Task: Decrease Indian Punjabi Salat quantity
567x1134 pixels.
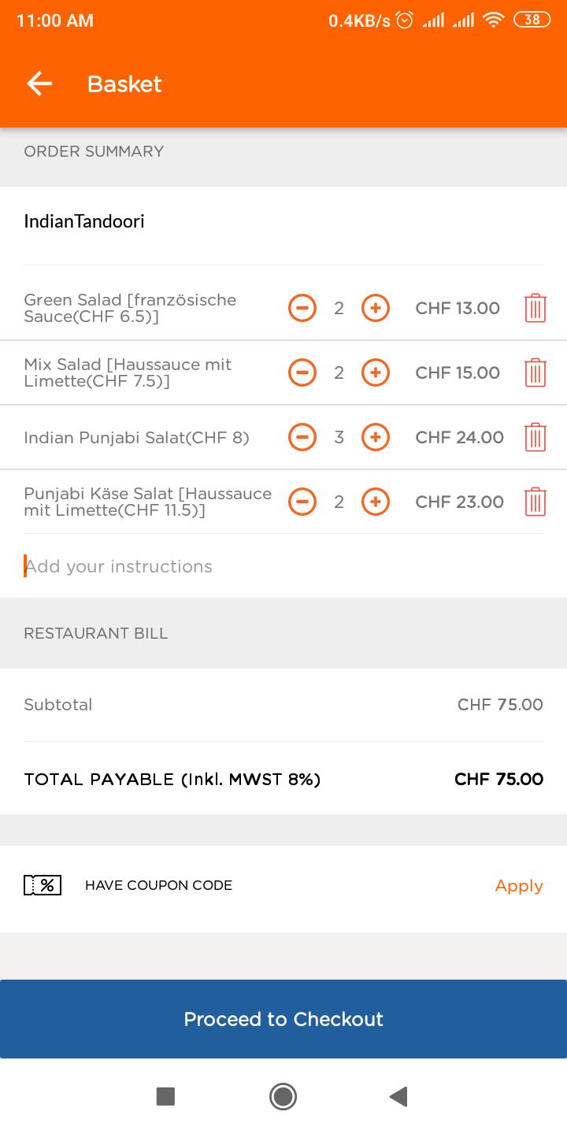Action: [x=302, y=437]
